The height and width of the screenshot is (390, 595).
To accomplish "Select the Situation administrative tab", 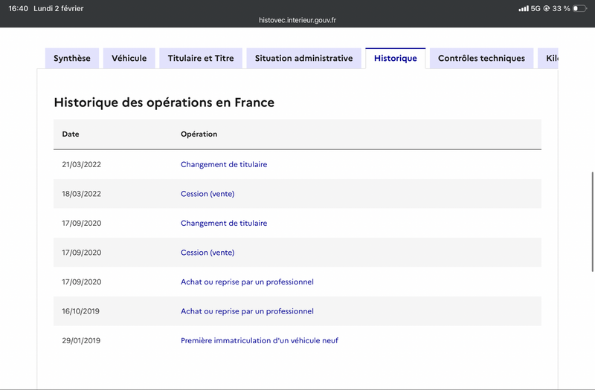I will tap(303, 59).
